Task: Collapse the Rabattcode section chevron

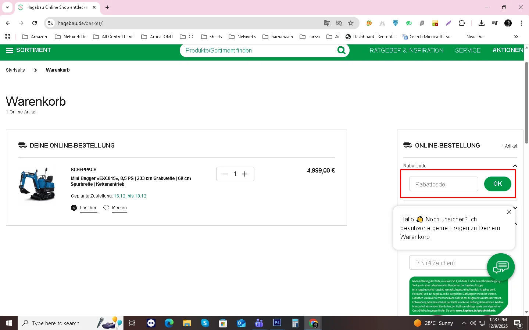Action: (515, 166)
